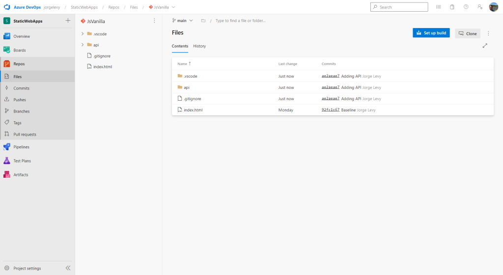Click the Set up build button
Screen dimensions: 503x275
[x=431, y=33]
